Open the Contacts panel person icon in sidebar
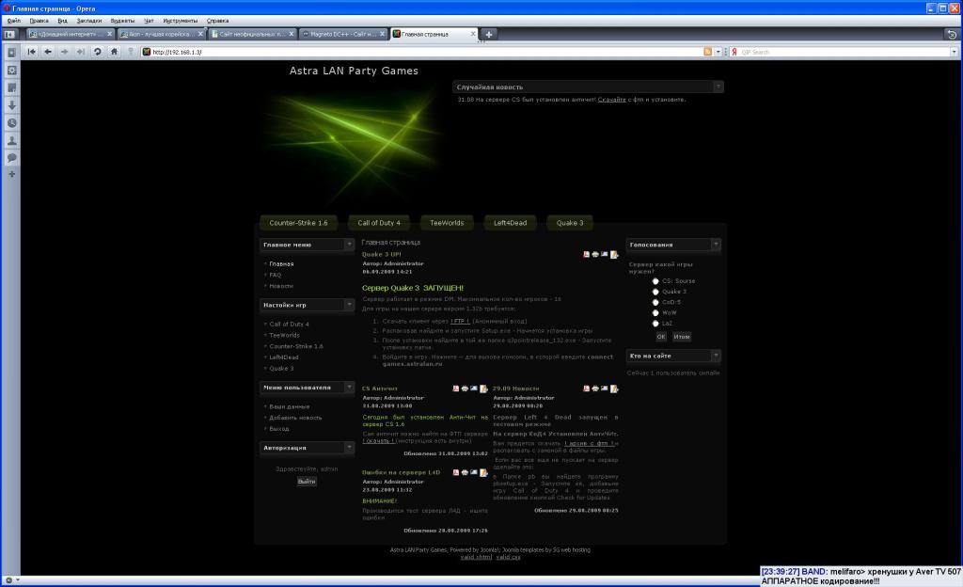963x587 pixels. click(x=11, y=140)
